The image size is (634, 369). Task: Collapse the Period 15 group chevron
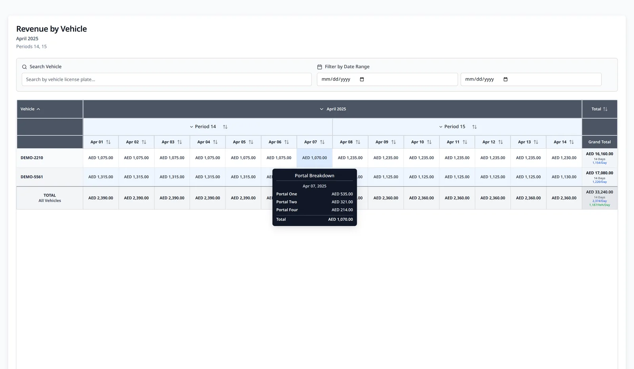[x=441, y=127]
